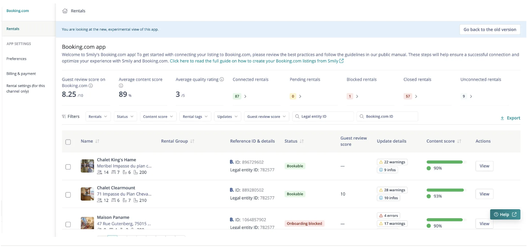Screen dimensions: 529x251
Task: Tick checkbox for Chalet King's Hame
Action: 68,167
